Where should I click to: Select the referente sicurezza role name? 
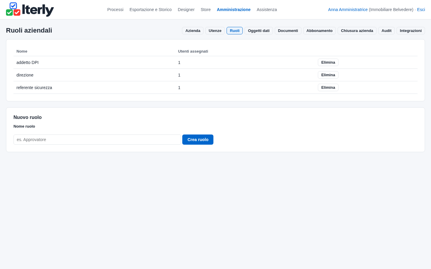click(34, 88)
